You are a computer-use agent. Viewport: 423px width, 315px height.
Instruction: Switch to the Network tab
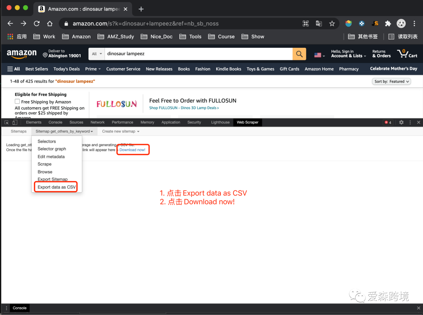tap(98, 122)
